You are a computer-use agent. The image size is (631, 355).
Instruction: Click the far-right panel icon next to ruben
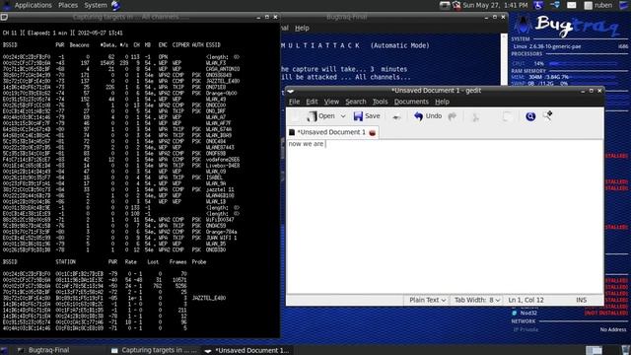click(x=624, y=5)
